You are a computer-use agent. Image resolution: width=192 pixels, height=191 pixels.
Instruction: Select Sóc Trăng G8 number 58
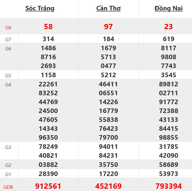48,27
